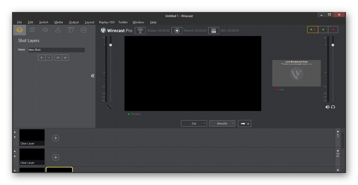358x185 pixels.
Task: Toggle headphone monitoring icon
Action: coord(333,107)
